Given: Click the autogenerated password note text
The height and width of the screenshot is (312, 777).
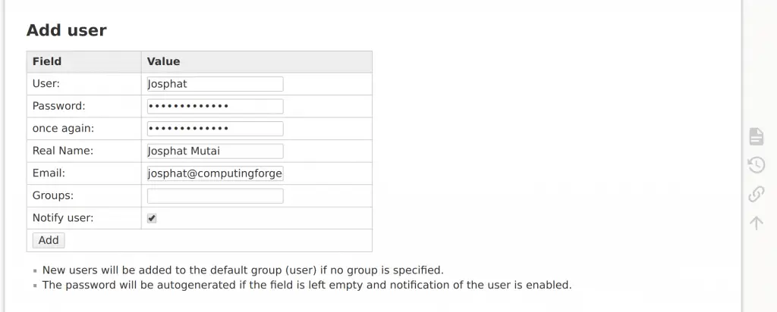Looking at the screenshot, I should click(x=307, y=285).
